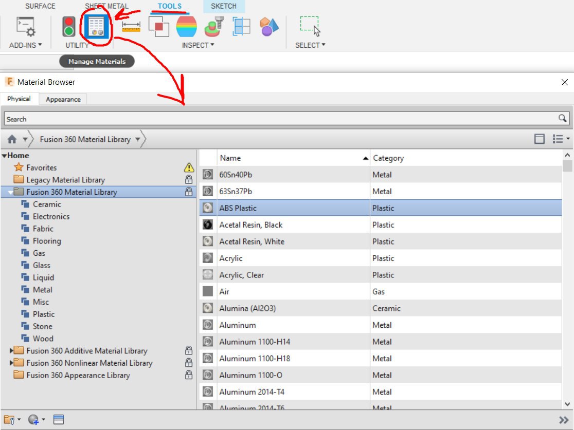
Task: Click the search magnifier icon
Action: click(x=562, y=119)
